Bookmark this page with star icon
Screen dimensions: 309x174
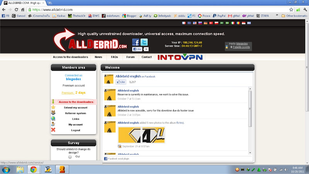click(291, 10)
